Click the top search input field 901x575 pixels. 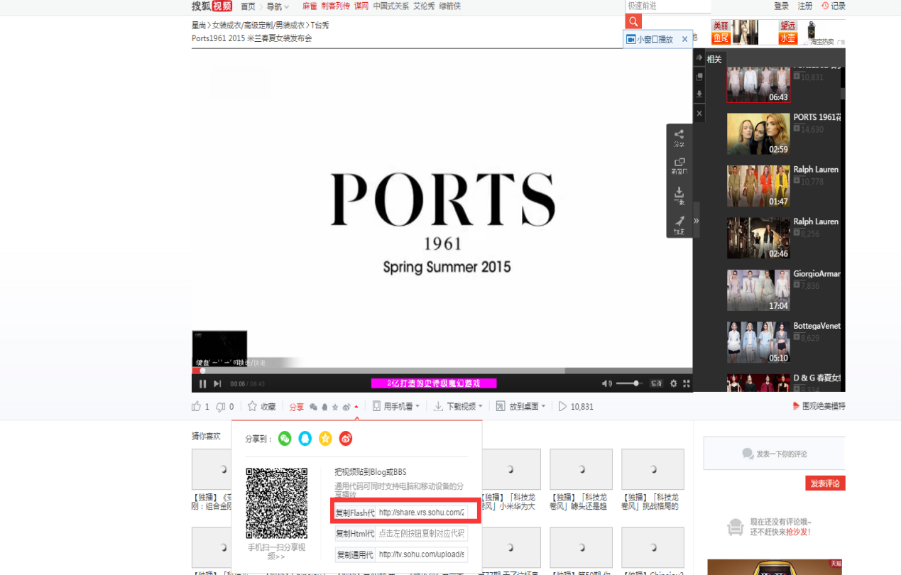click(668, 6)
